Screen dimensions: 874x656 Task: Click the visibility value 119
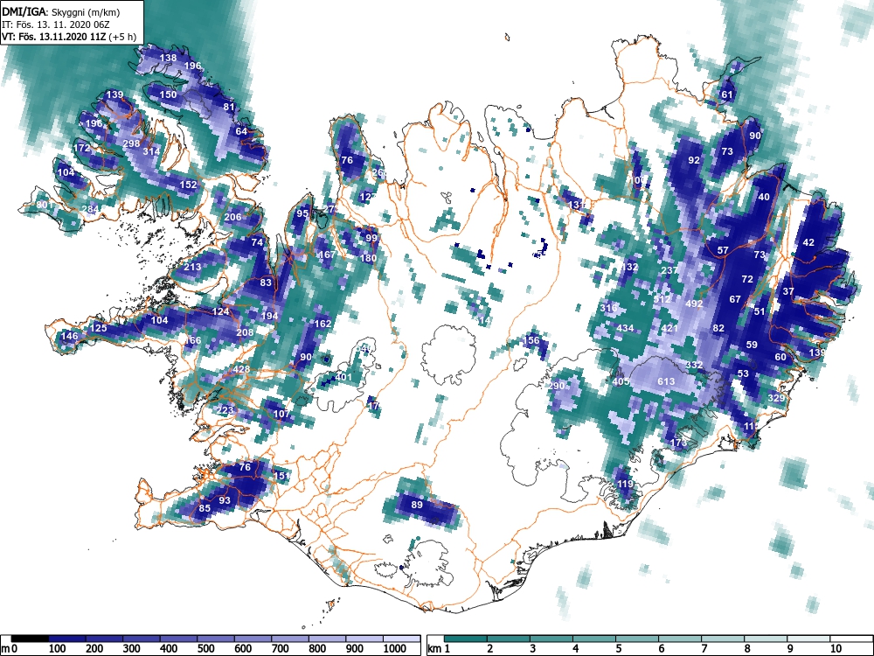click(x=625, y=484)
